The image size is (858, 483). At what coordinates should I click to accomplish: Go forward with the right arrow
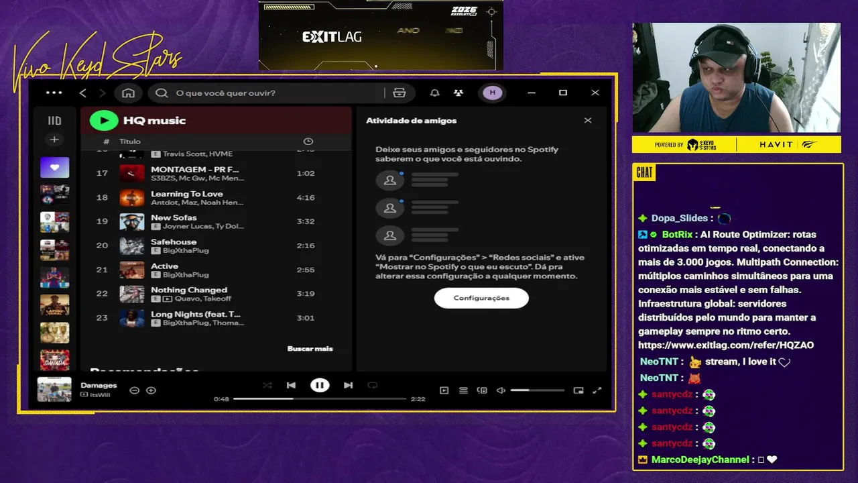tap(103, 93)
